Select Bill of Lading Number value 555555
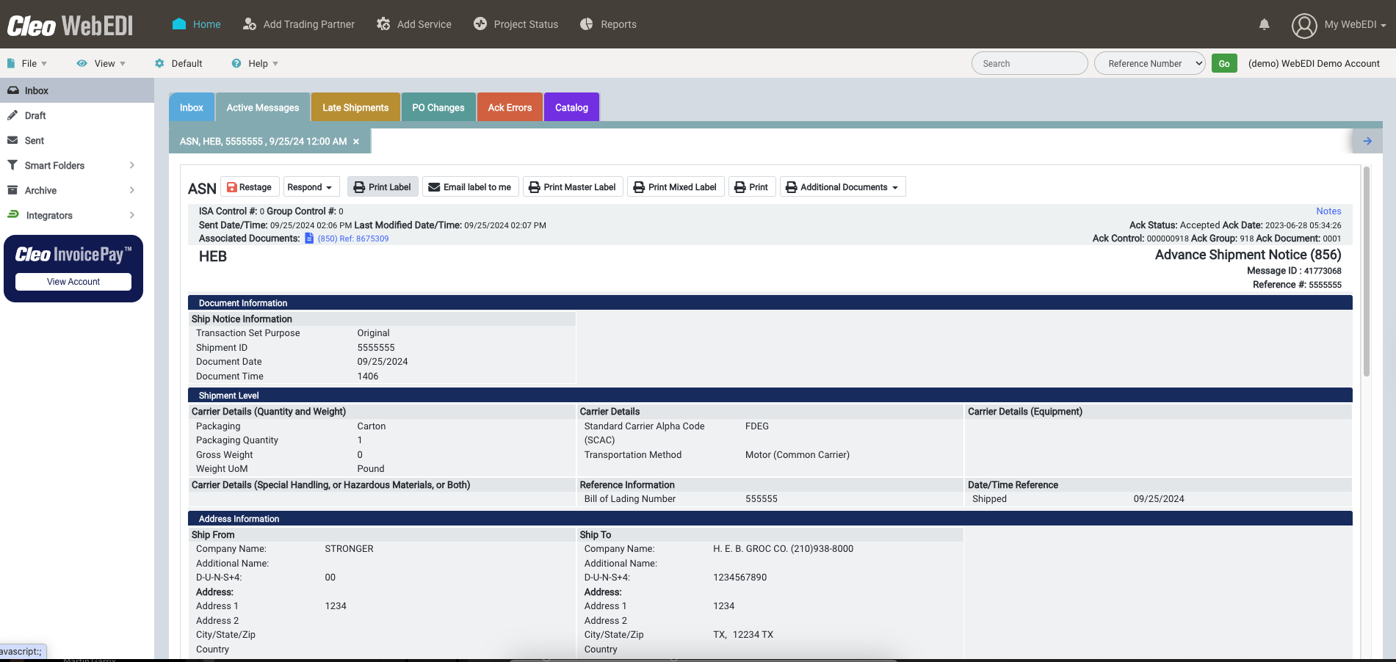The width and height of the screenshot is (1396, 662). (x=762, y=499)
